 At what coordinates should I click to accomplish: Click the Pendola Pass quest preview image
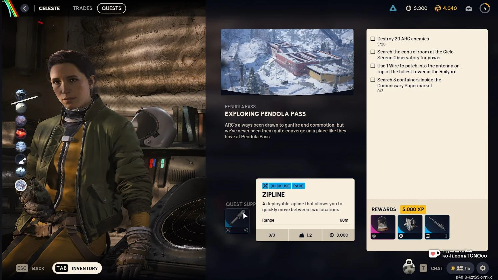click(287, 62)
